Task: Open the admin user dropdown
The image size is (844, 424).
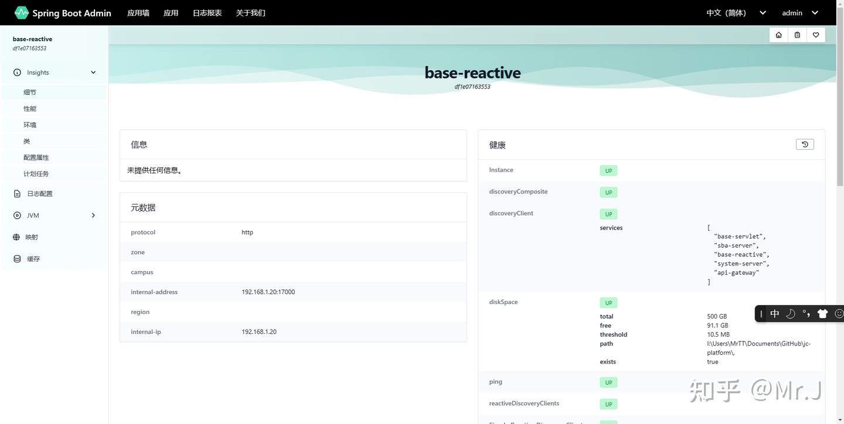Action: click(800, 13)
